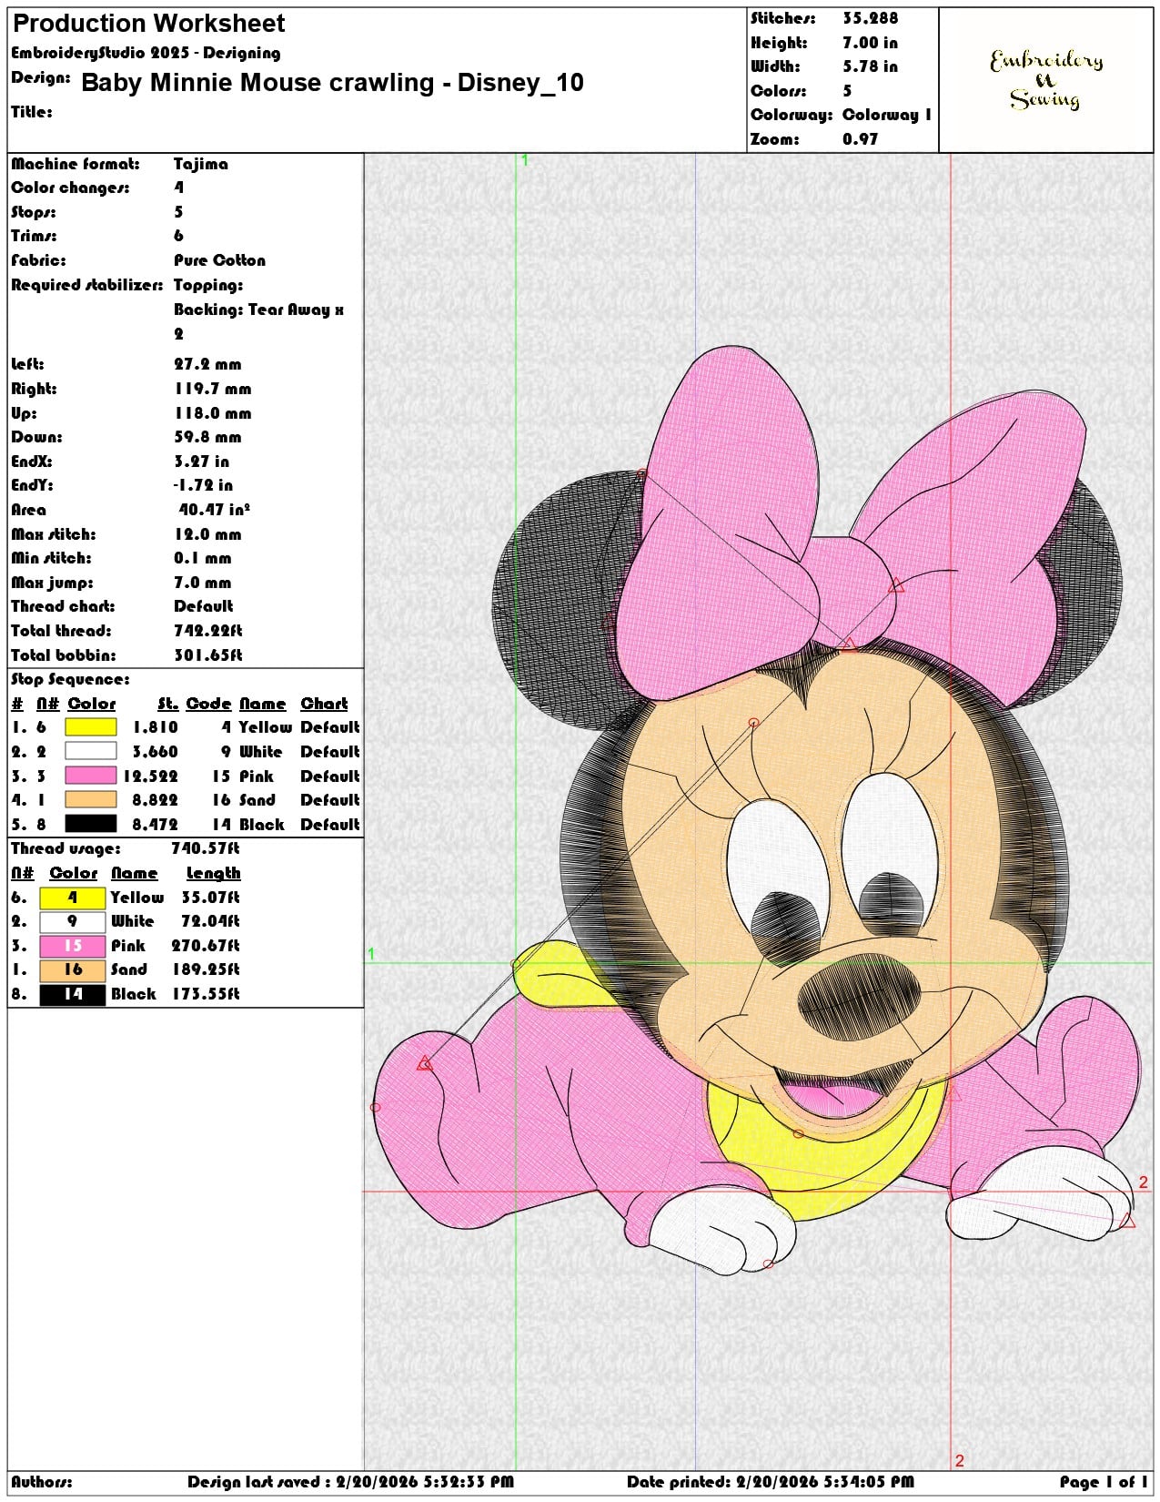Click the EndY value '-1.72 in'

(x=203, y=485)
